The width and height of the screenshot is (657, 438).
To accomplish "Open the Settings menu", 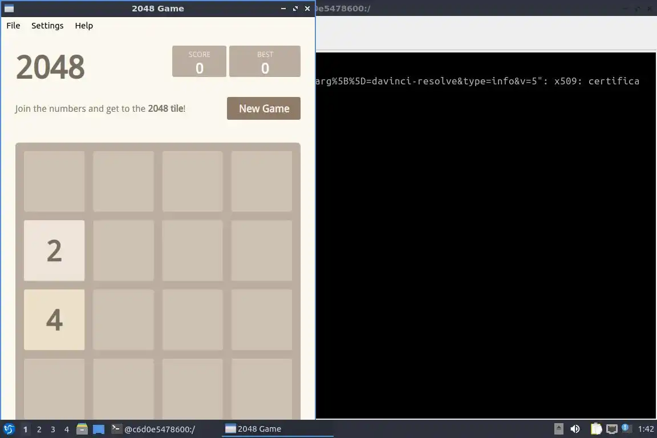I will pos(47,26).
